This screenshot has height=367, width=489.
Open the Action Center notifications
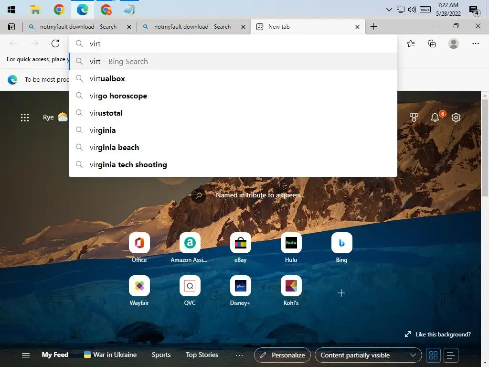[474, 10]
